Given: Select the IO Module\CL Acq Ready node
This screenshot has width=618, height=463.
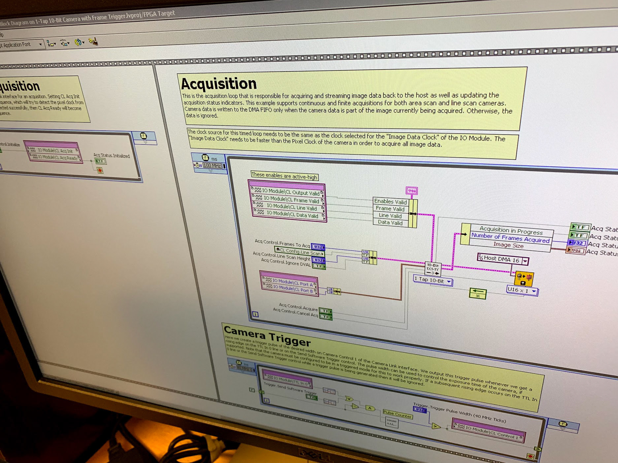Looking at the screenshot, I should pyautogui.click(x=55, y=157).
